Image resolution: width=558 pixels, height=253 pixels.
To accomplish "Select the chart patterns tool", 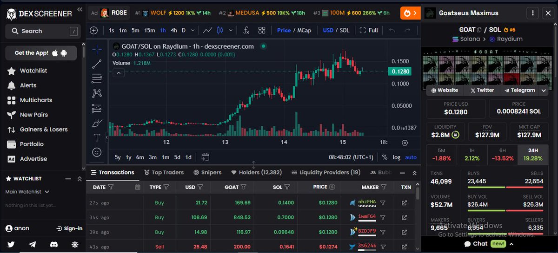I will pyautogui.click(x=97, y=93).
